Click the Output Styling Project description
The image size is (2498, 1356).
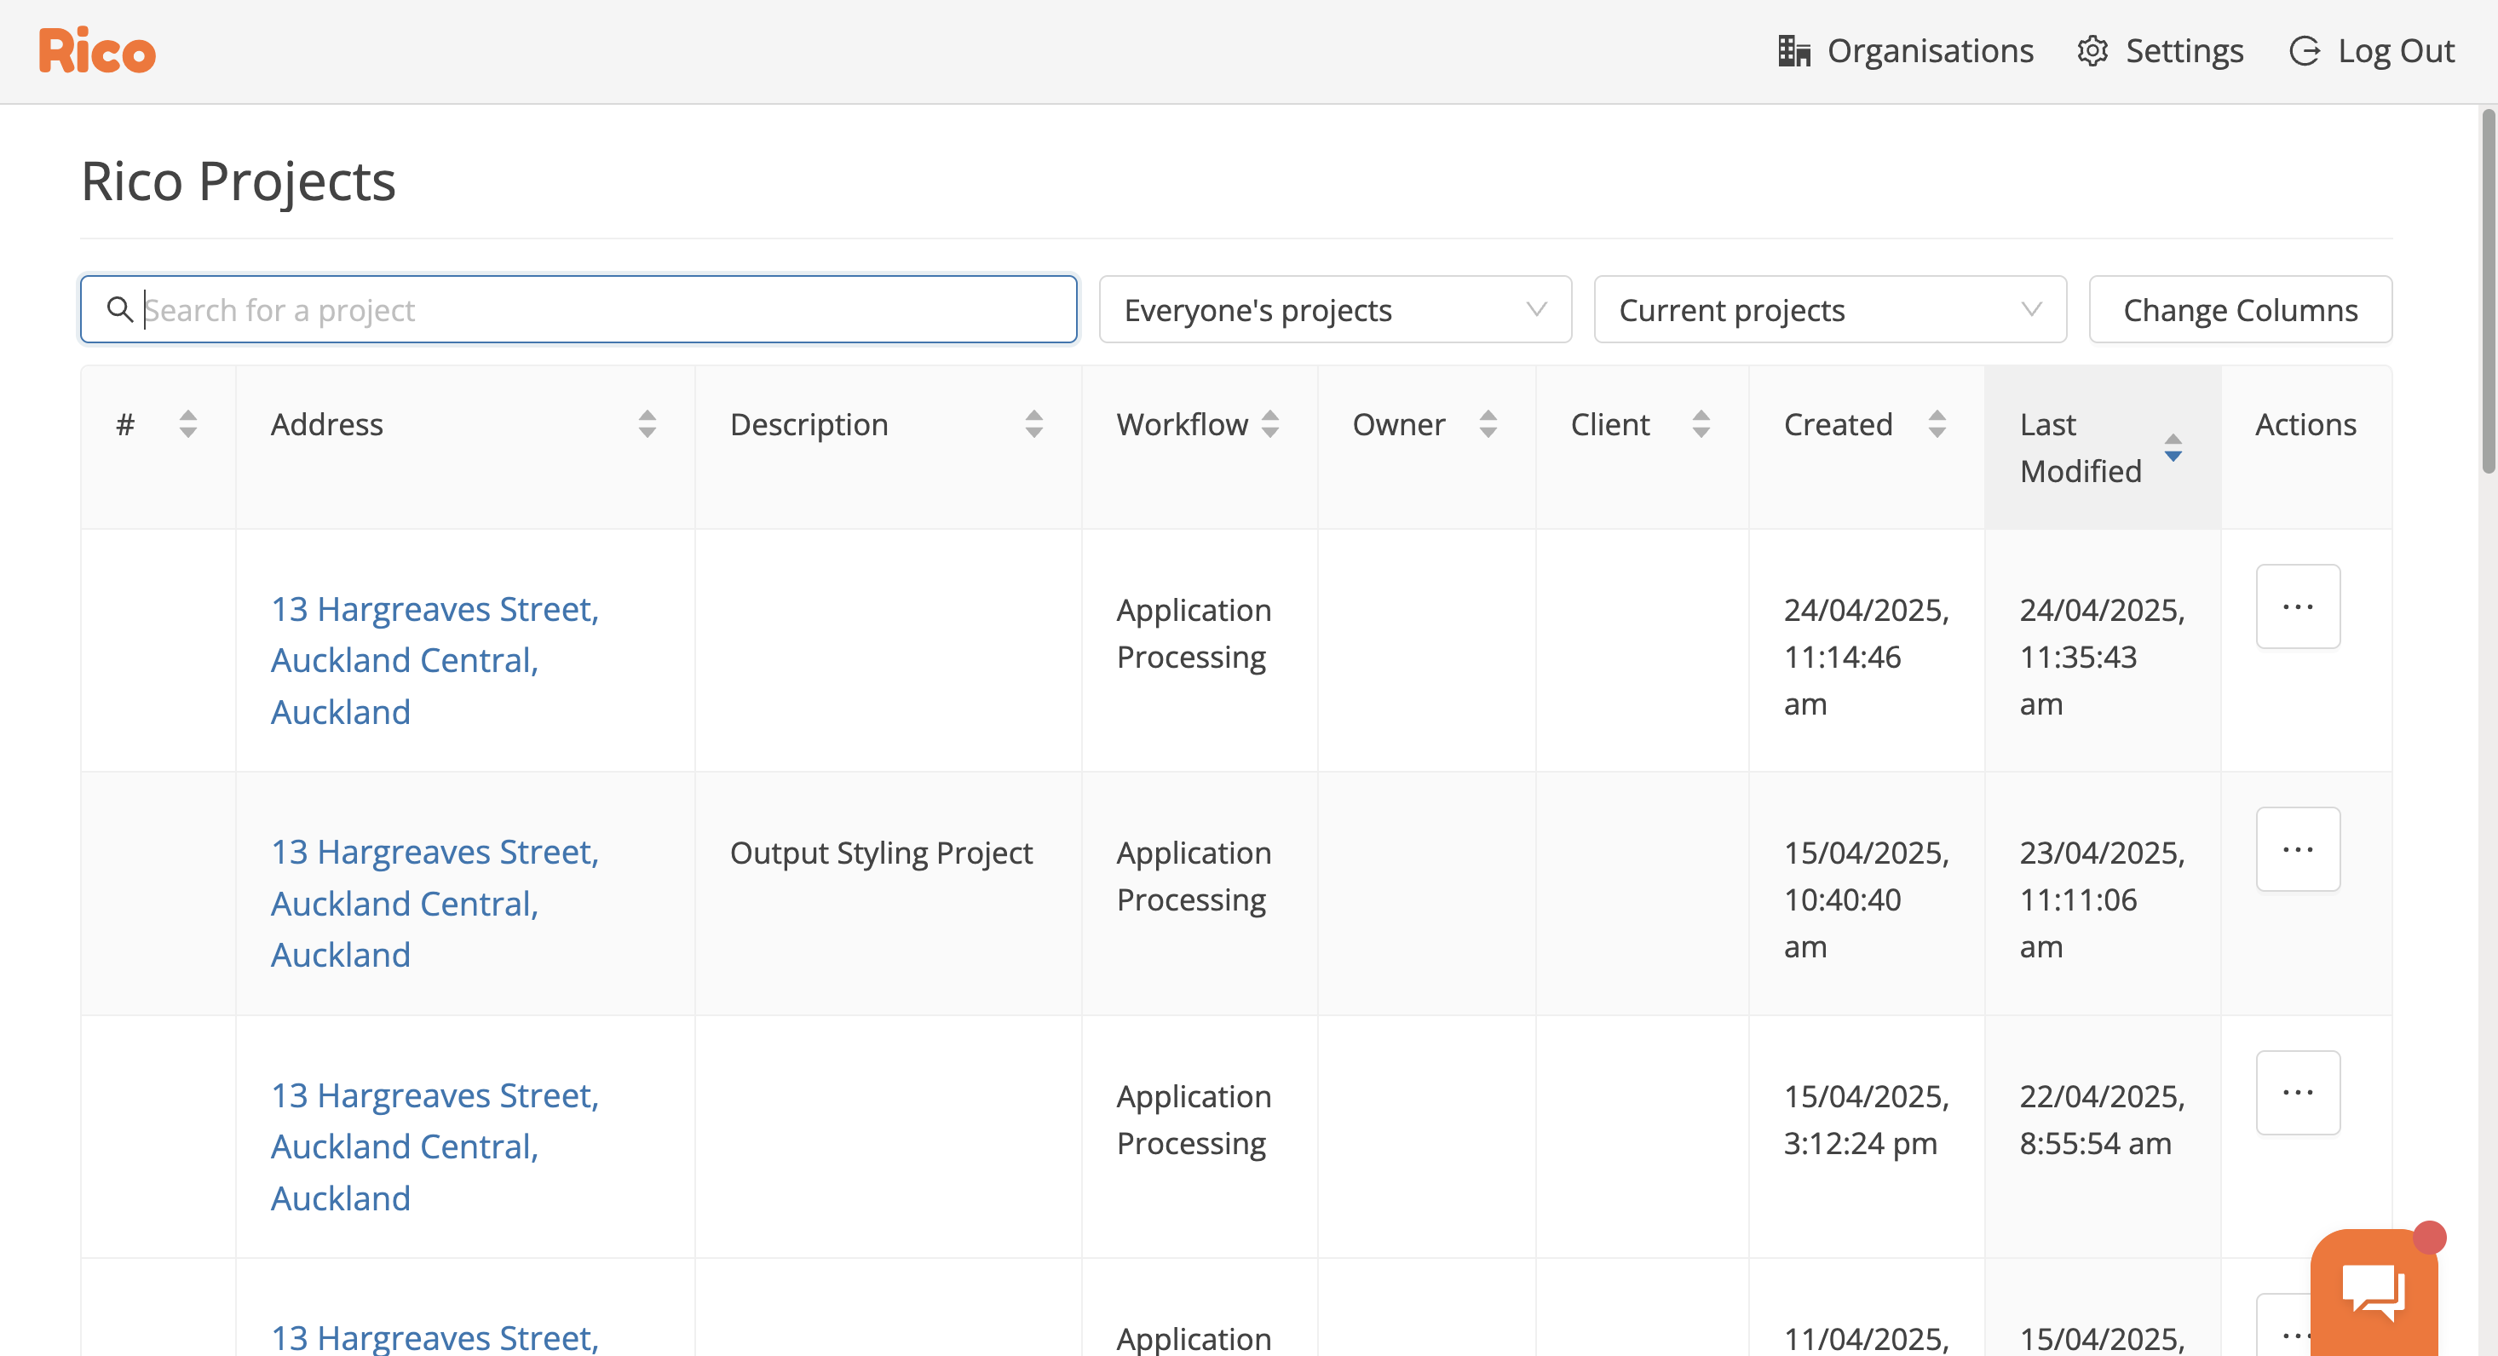880,853
